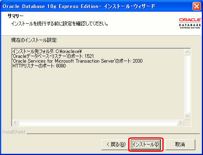Click the サマリー heading

(x=16, y=16)
